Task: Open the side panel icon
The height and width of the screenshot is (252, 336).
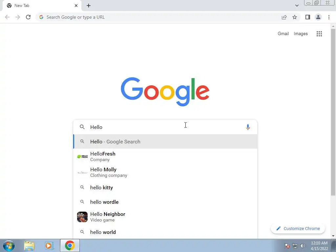Action: 308,17
